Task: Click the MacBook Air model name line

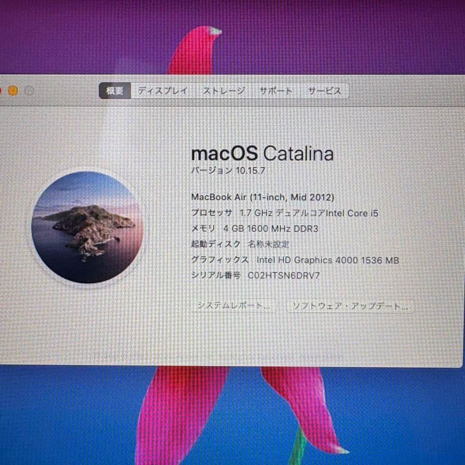Action: (263, 198)
